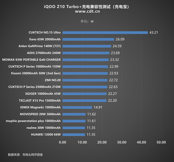Select CUKTECH P Series 25000mAh 210W label

pos(35,87)
